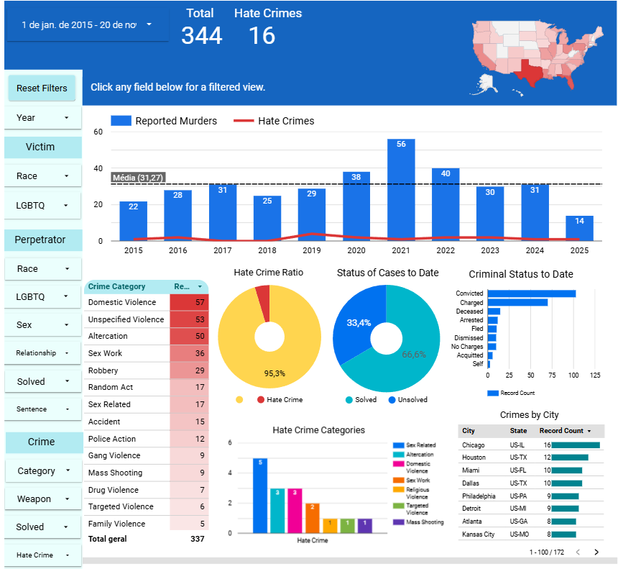Click Reported Murders legend swatch

point(121,121)
